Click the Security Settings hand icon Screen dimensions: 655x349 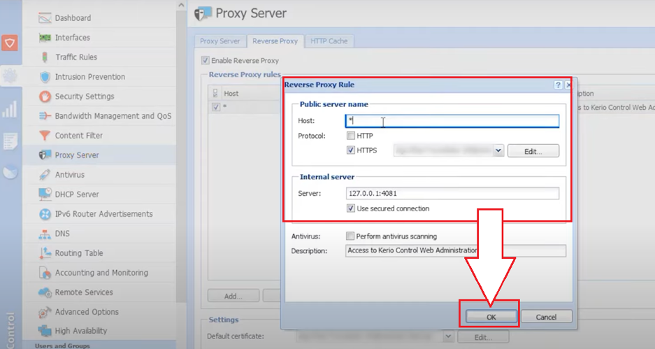click(45, 97)
